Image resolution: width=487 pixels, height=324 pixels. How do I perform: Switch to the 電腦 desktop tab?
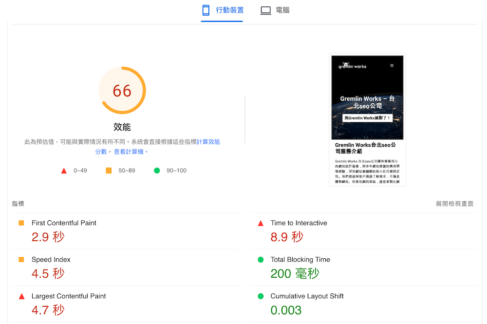point(275,10)
